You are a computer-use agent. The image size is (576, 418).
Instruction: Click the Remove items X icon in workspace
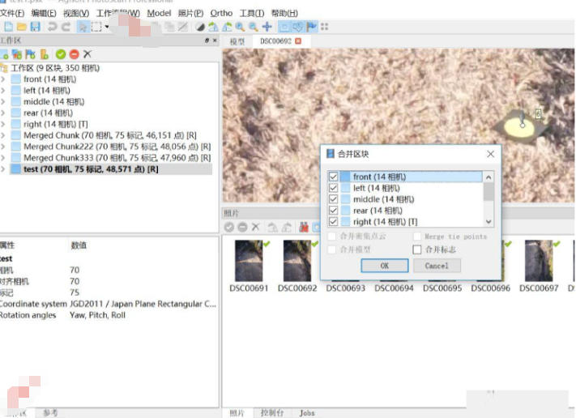click(87, 54)
